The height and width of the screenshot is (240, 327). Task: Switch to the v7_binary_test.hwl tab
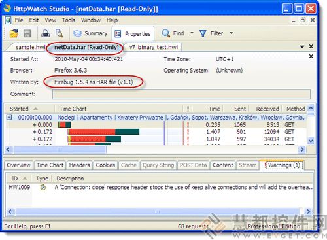click(x=154, y=47)
